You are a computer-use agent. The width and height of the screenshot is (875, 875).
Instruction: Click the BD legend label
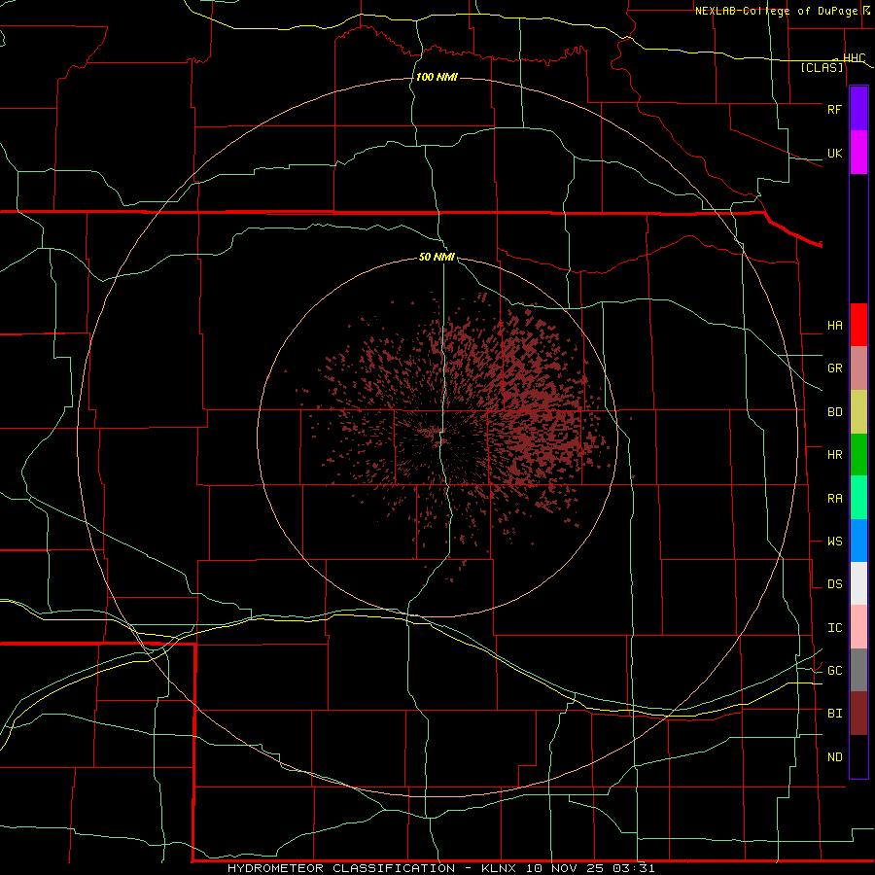click(834, 412)
